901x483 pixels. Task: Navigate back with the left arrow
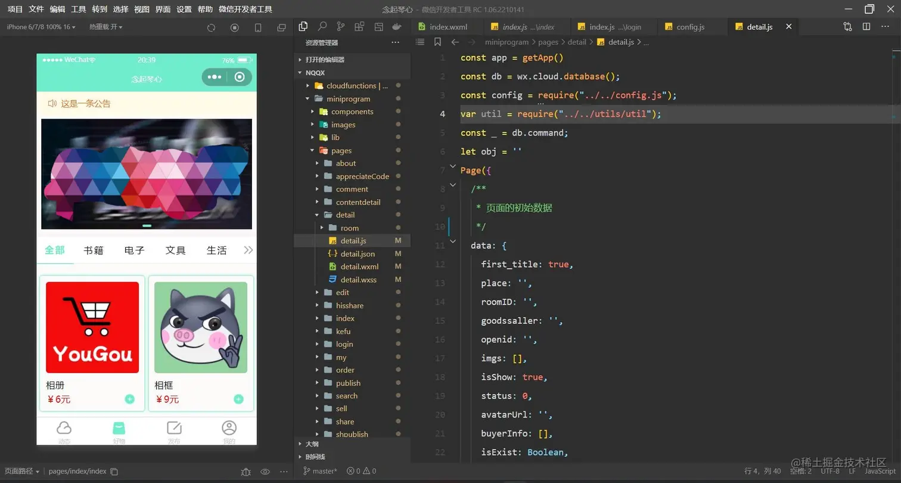click(x=455, y=42)
